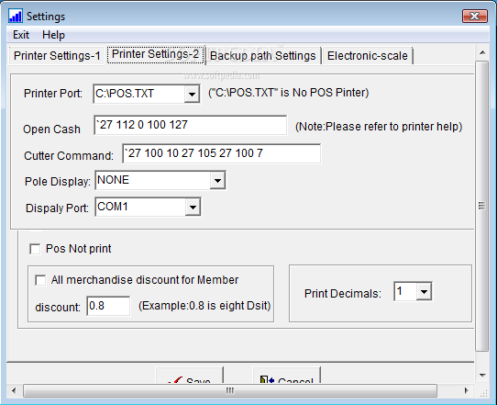Open Backup path Settings tab
The image size is (497, 405).
click(x=263, y=55)
